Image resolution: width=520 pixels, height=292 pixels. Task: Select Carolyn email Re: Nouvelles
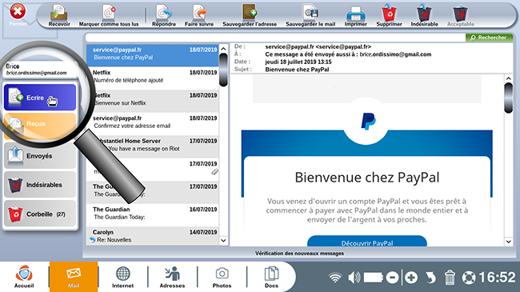click(x=153, y=236)
